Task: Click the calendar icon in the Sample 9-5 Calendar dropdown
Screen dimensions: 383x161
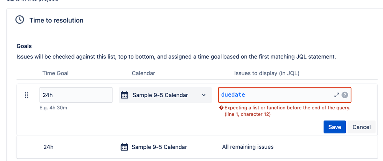Action: coord(125,95)
